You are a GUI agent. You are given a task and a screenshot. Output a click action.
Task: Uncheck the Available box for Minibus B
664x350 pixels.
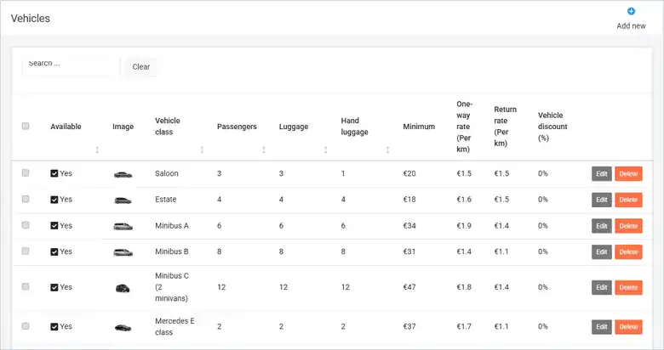coord(54,251)
